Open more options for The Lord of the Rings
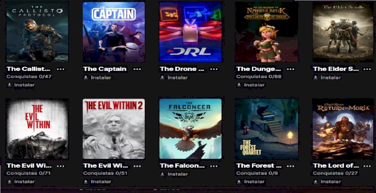This screenshot has width=376, height=193. [367, 166]
